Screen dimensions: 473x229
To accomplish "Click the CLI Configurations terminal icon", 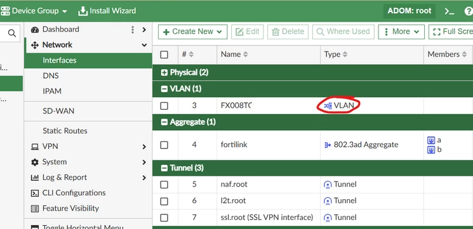I will click(x=35, y=193).
